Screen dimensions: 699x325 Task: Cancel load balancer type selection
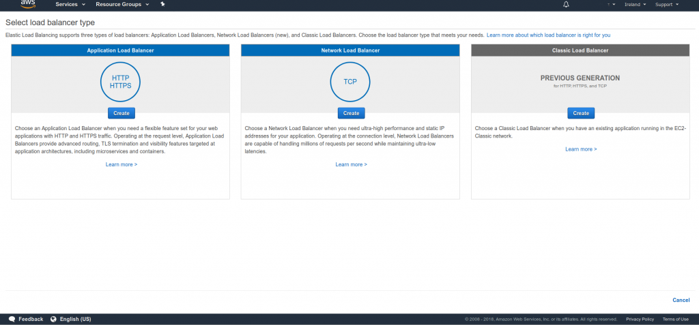(x=681, y=300)
